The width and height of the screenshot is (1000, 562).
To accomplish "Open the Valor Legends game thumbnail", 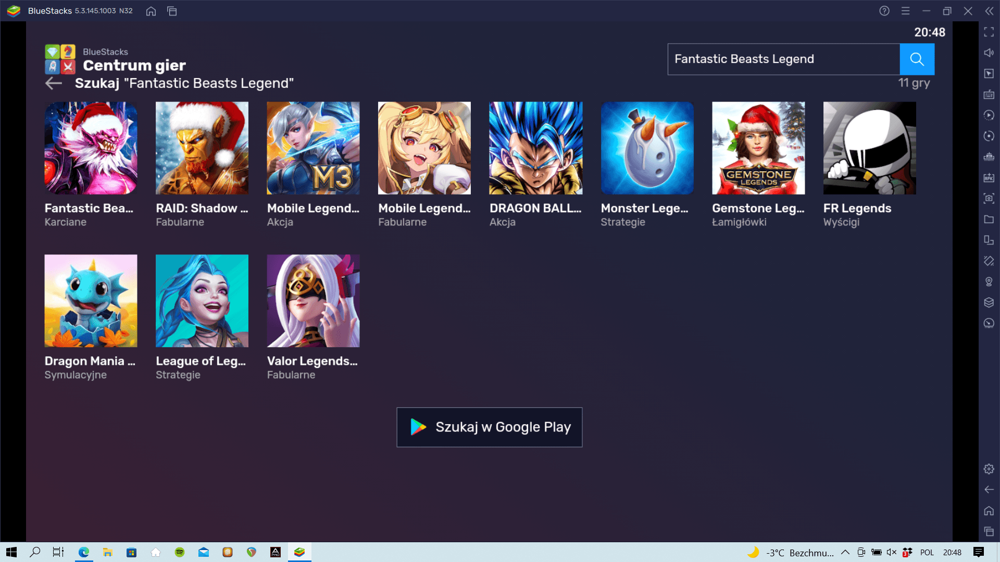I will [313, 301].
